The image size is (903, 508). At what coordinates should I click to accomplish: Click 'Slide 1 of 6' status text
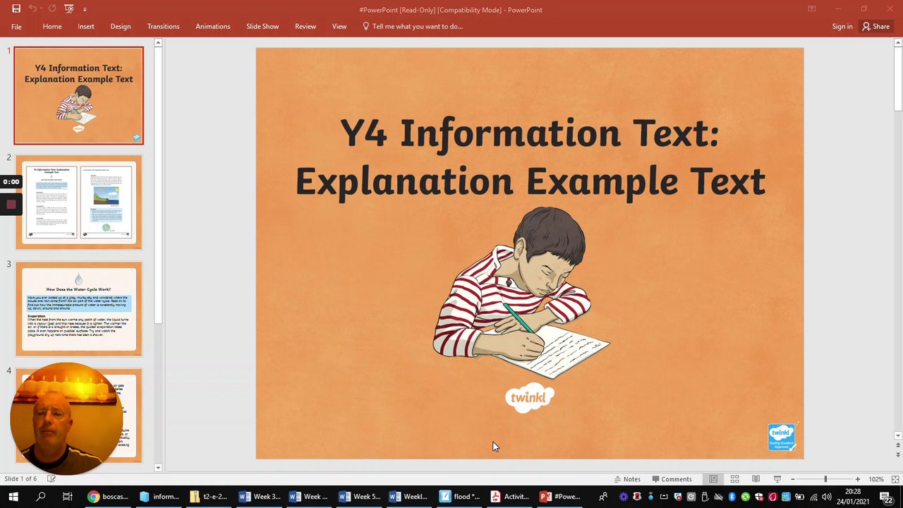pos(20,478)
